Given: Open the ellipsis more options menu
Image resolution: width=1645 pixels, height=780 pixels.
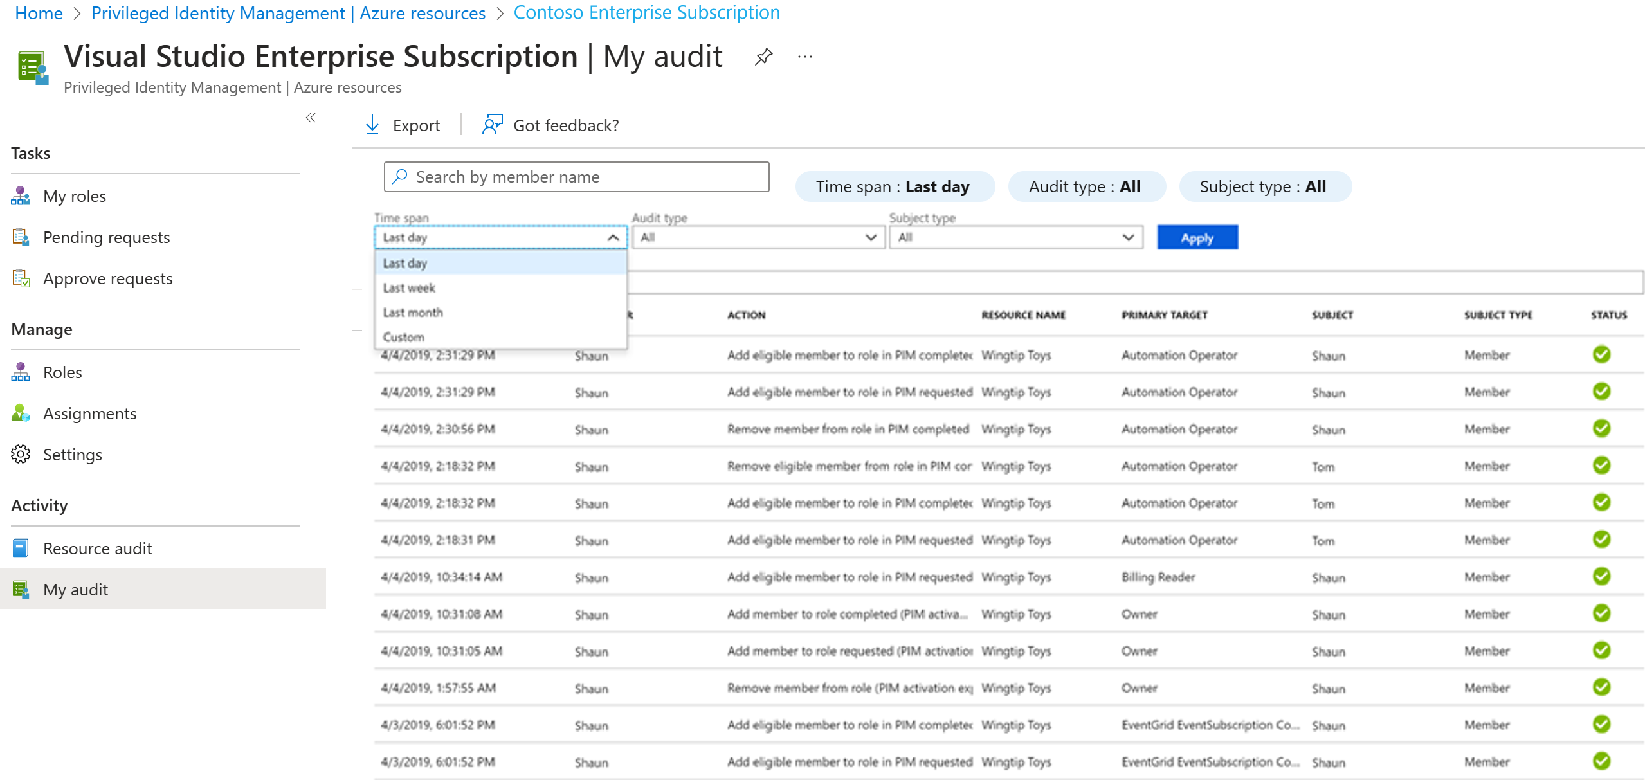Looking at the screenshot, I should tap(804, 57).
